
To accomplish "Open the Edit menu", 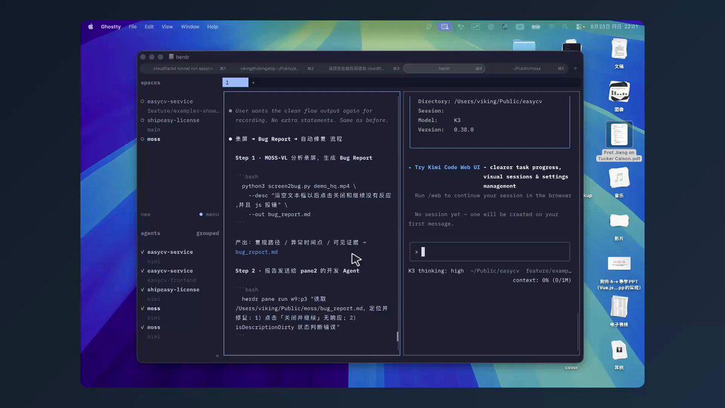I will (x=149, y=27).
